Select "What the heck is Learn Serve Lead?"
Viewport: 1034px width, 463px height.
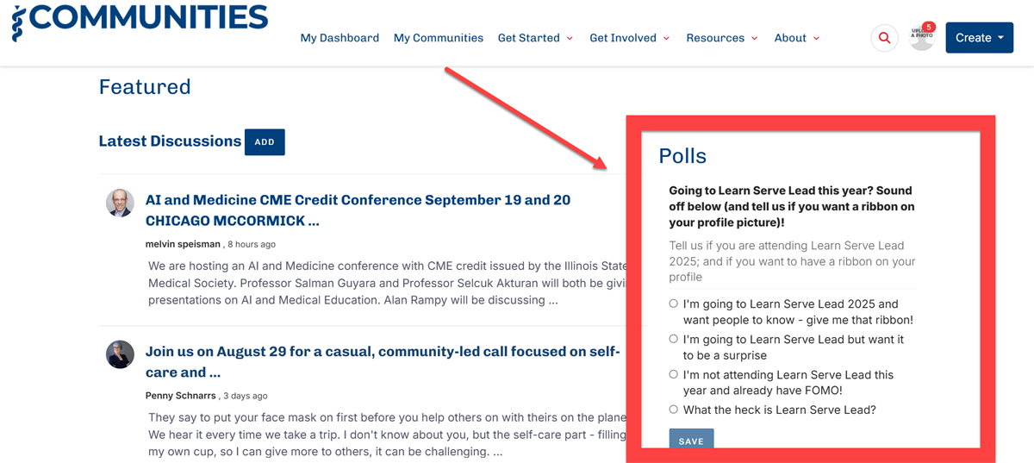[674, 410]
